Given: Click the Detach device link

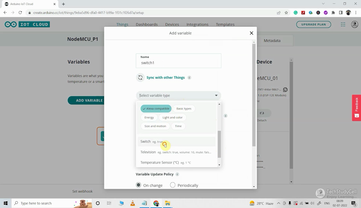Looking at the screenshot, I should click(262, 120).
